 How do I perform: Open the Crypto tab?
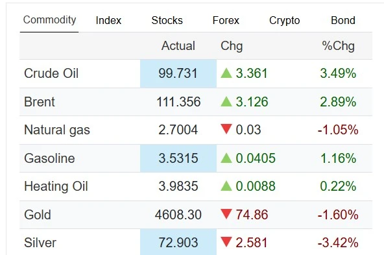pyautogui.click(x=284, y=21)
